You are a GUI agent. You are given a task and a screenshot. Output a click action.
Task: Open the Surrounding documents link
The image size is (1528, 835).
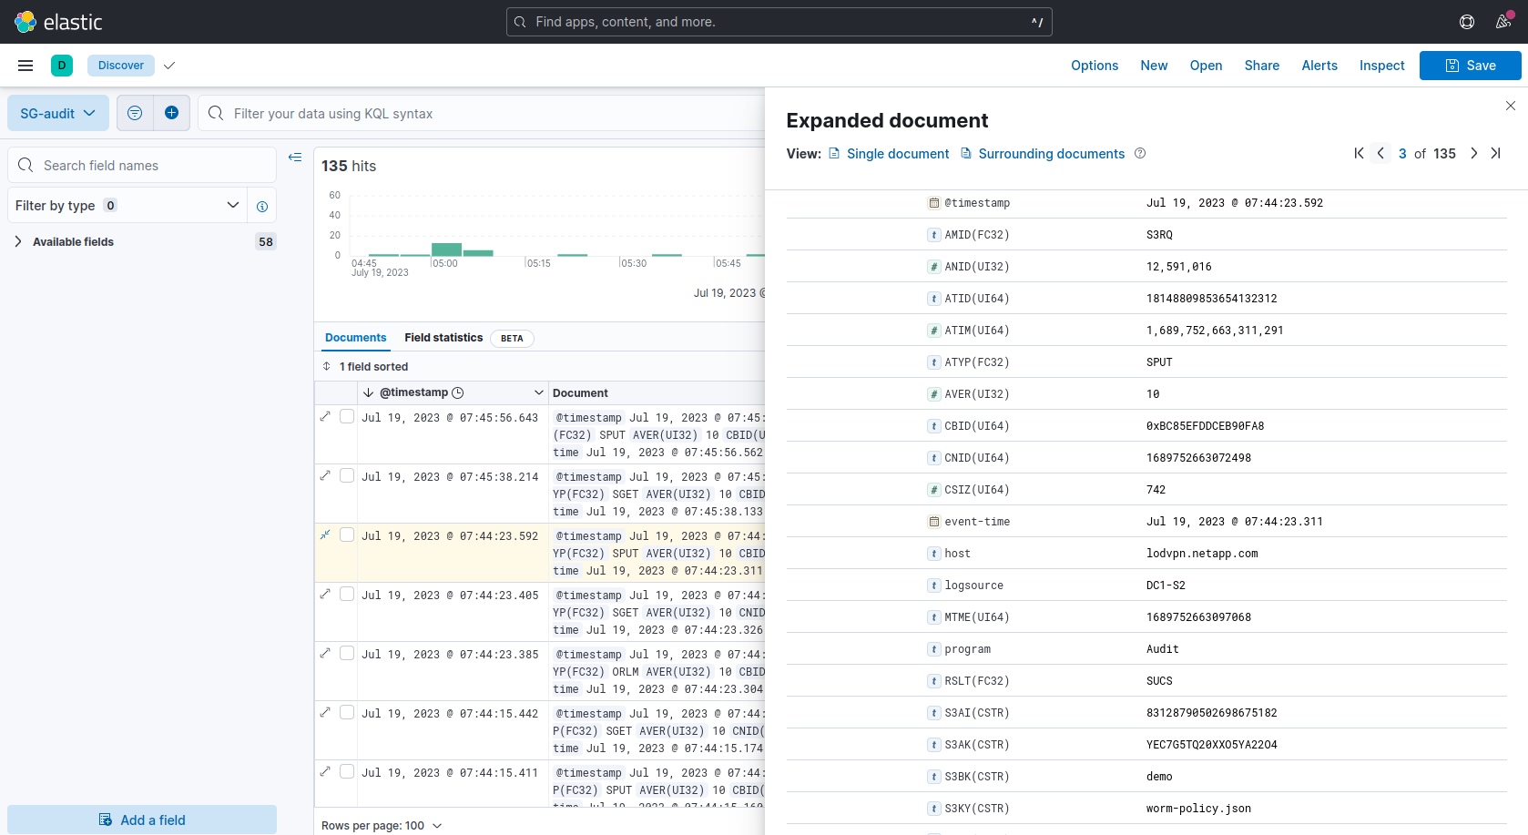[1043, 154]
